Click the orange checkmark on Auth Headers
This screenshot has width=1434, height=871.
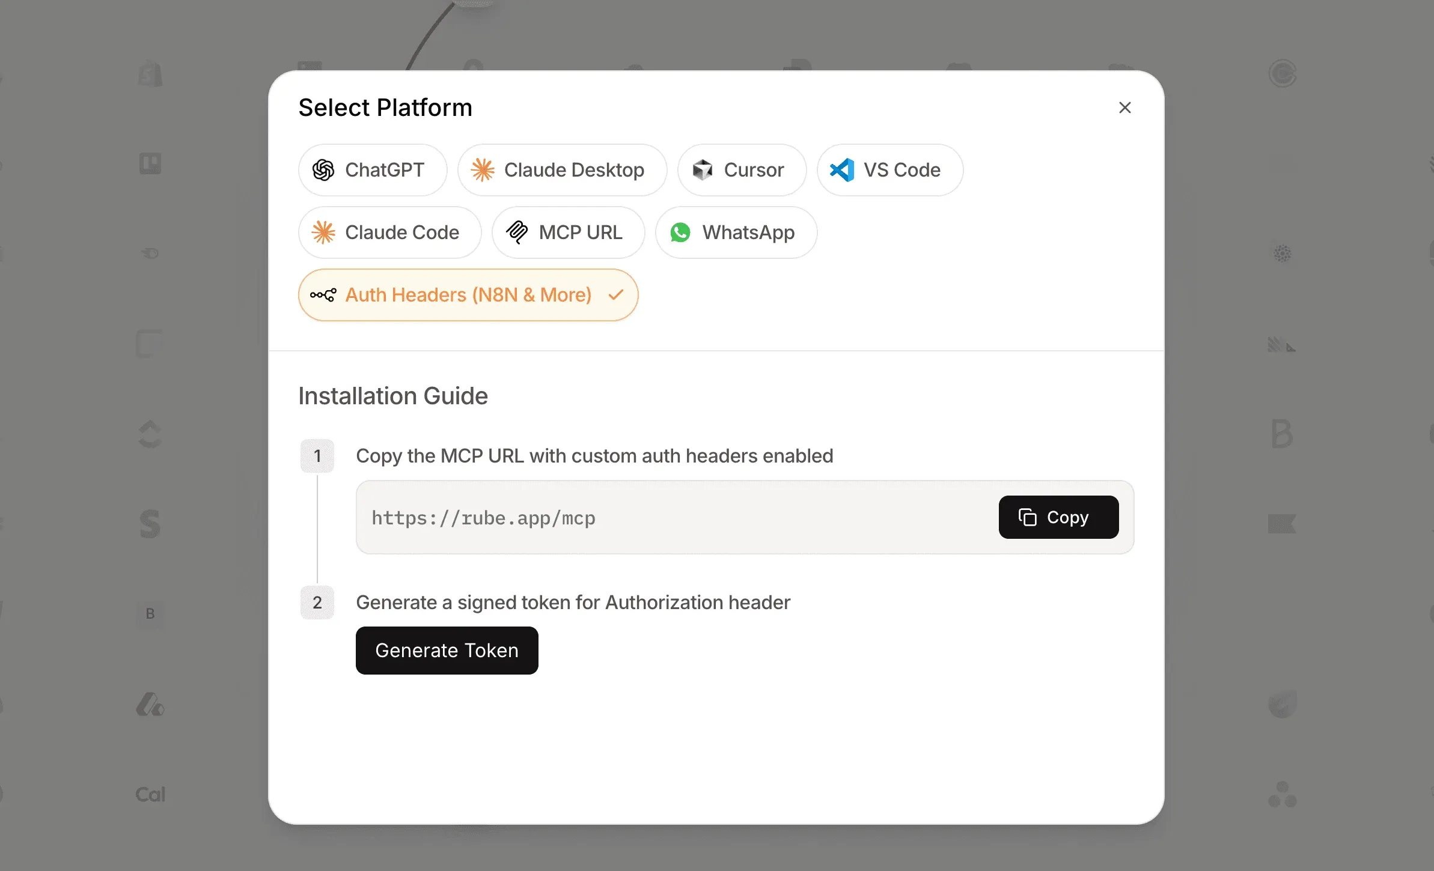coord(615,295)
